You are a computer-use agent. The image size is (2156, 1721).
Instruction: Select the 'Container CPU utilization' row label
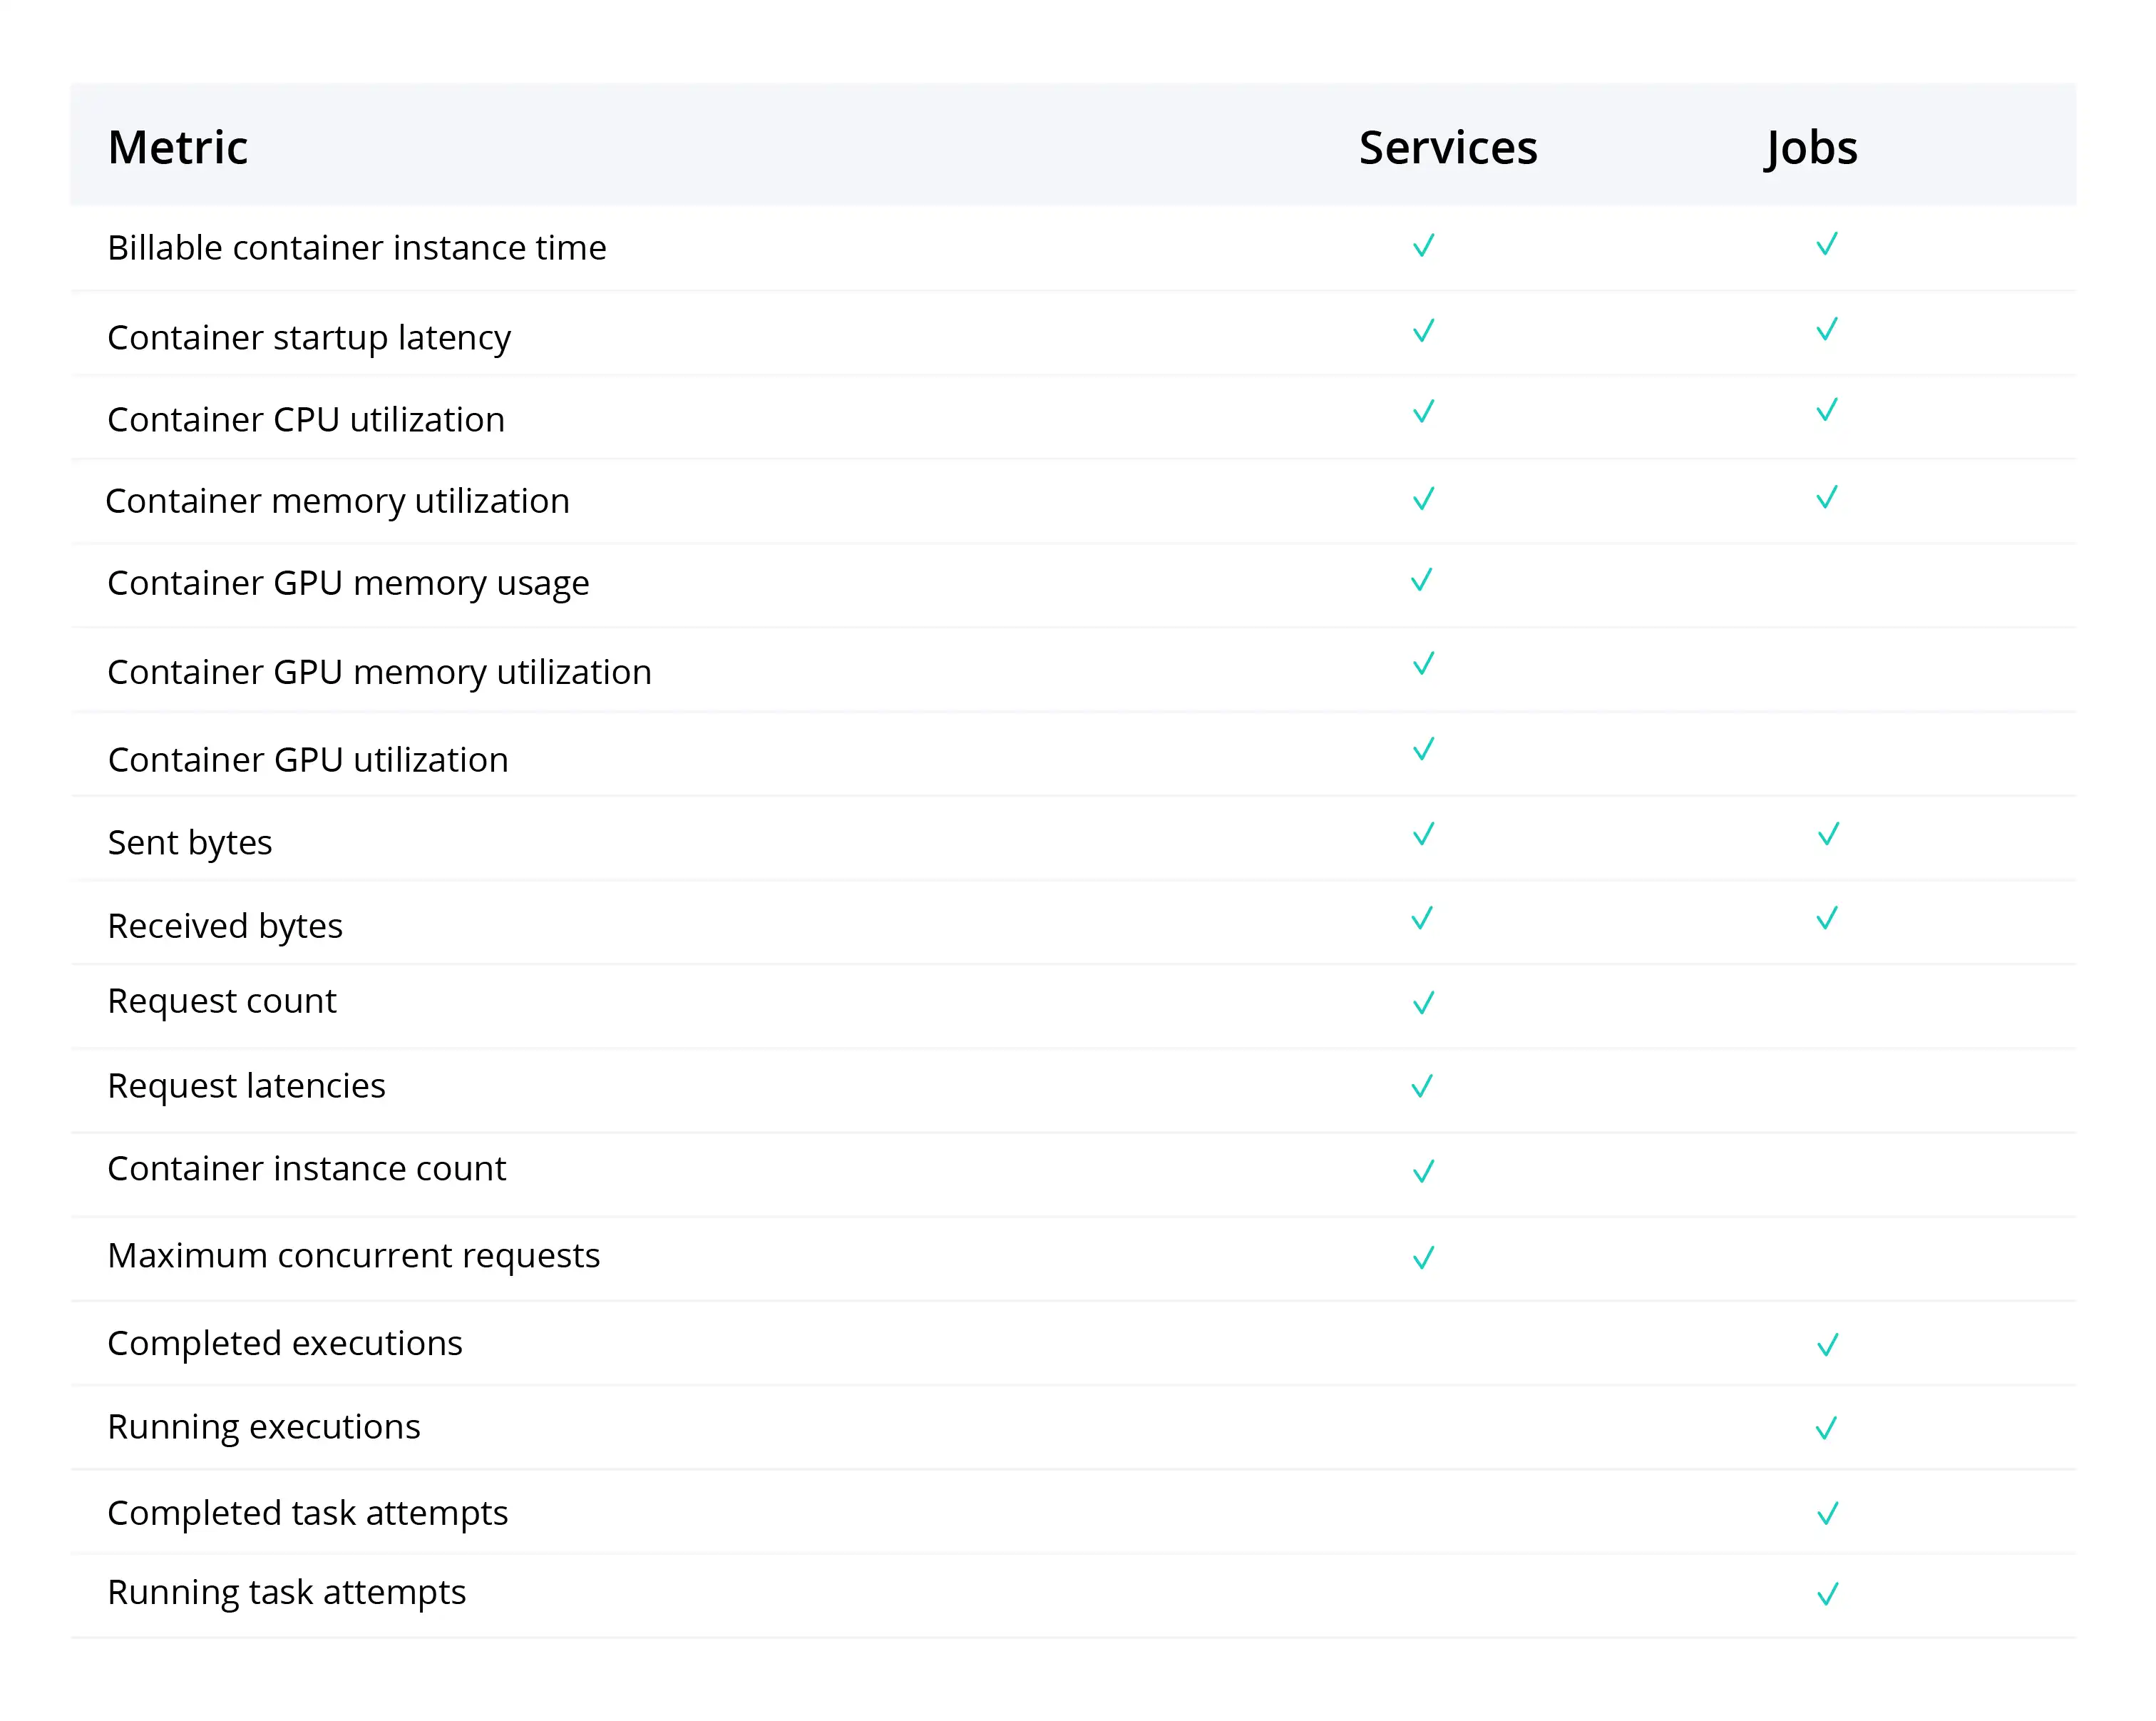click(x=306, y=419)
